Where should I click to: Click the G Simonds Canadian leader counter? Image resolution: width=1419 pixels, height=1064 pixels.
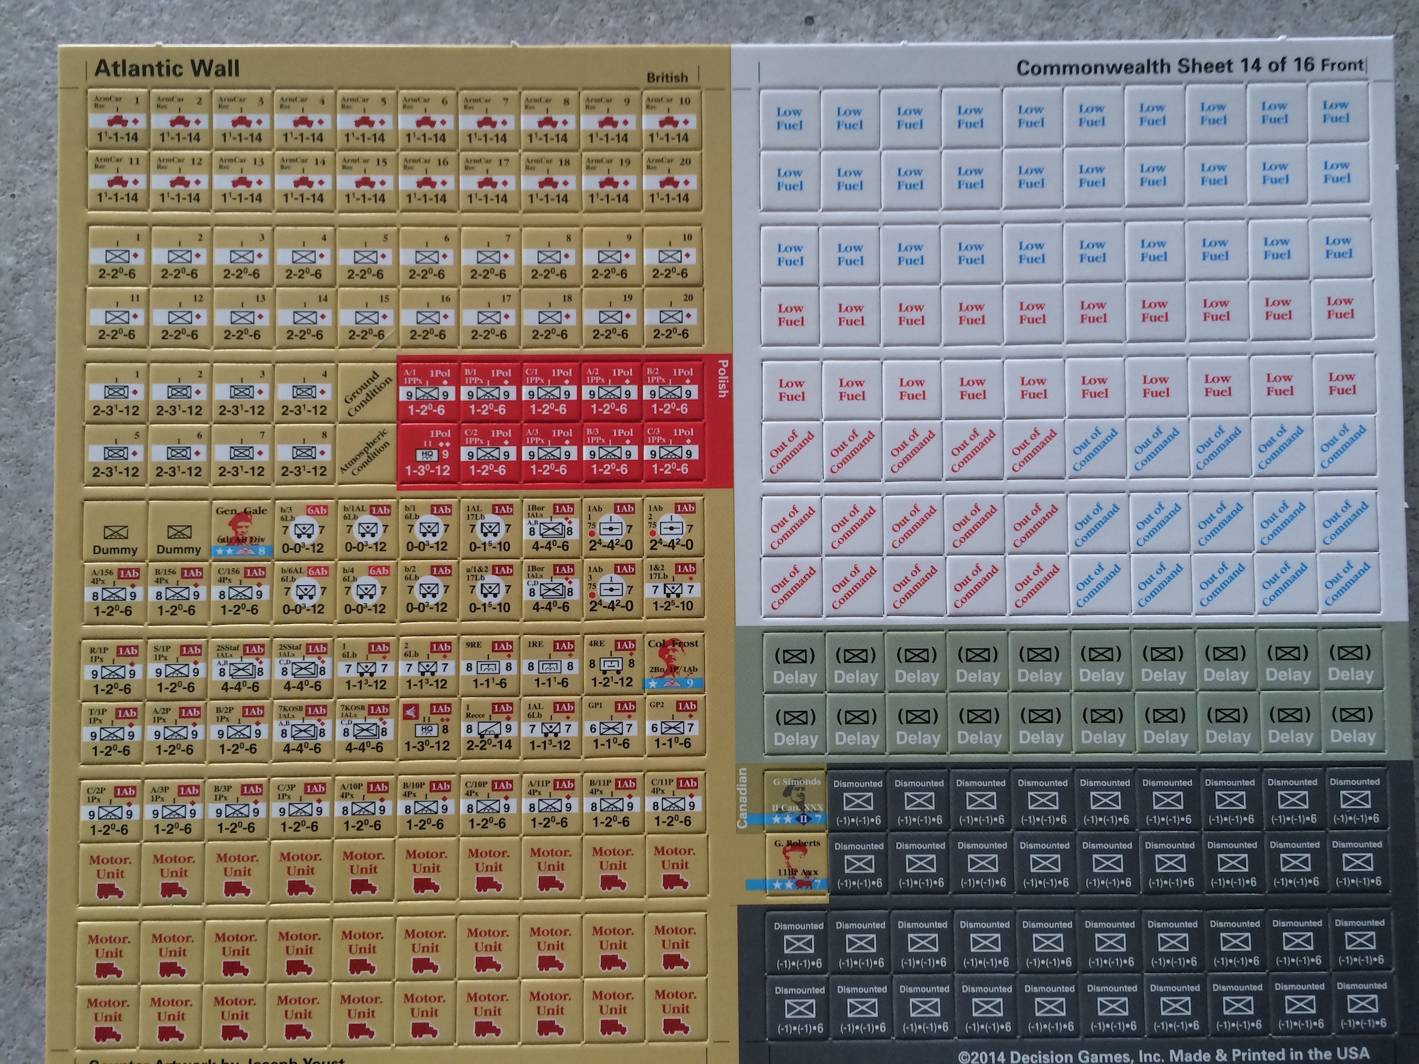[796, 799]
